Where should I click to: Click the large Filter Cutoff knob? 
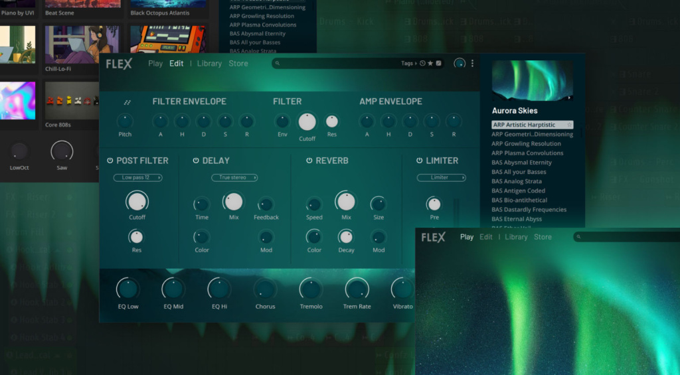(307, 122)
